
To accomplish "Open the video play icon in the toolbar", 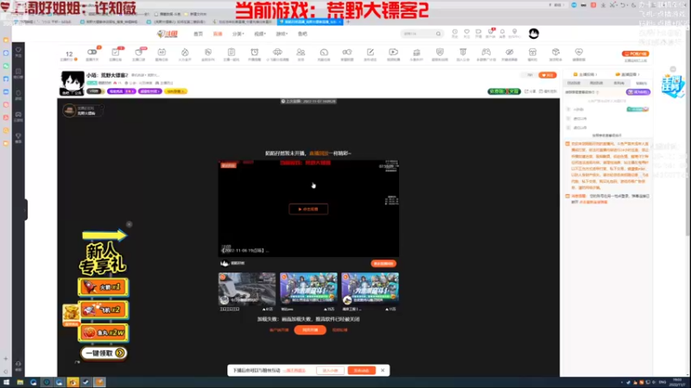I will pos(393,53).
